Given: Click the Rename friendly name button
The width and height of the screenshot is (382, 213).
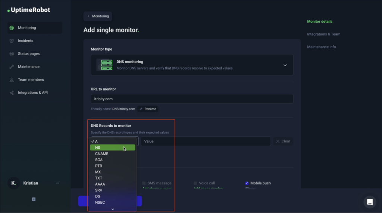Looking at the screenshot, I should 148,109.
